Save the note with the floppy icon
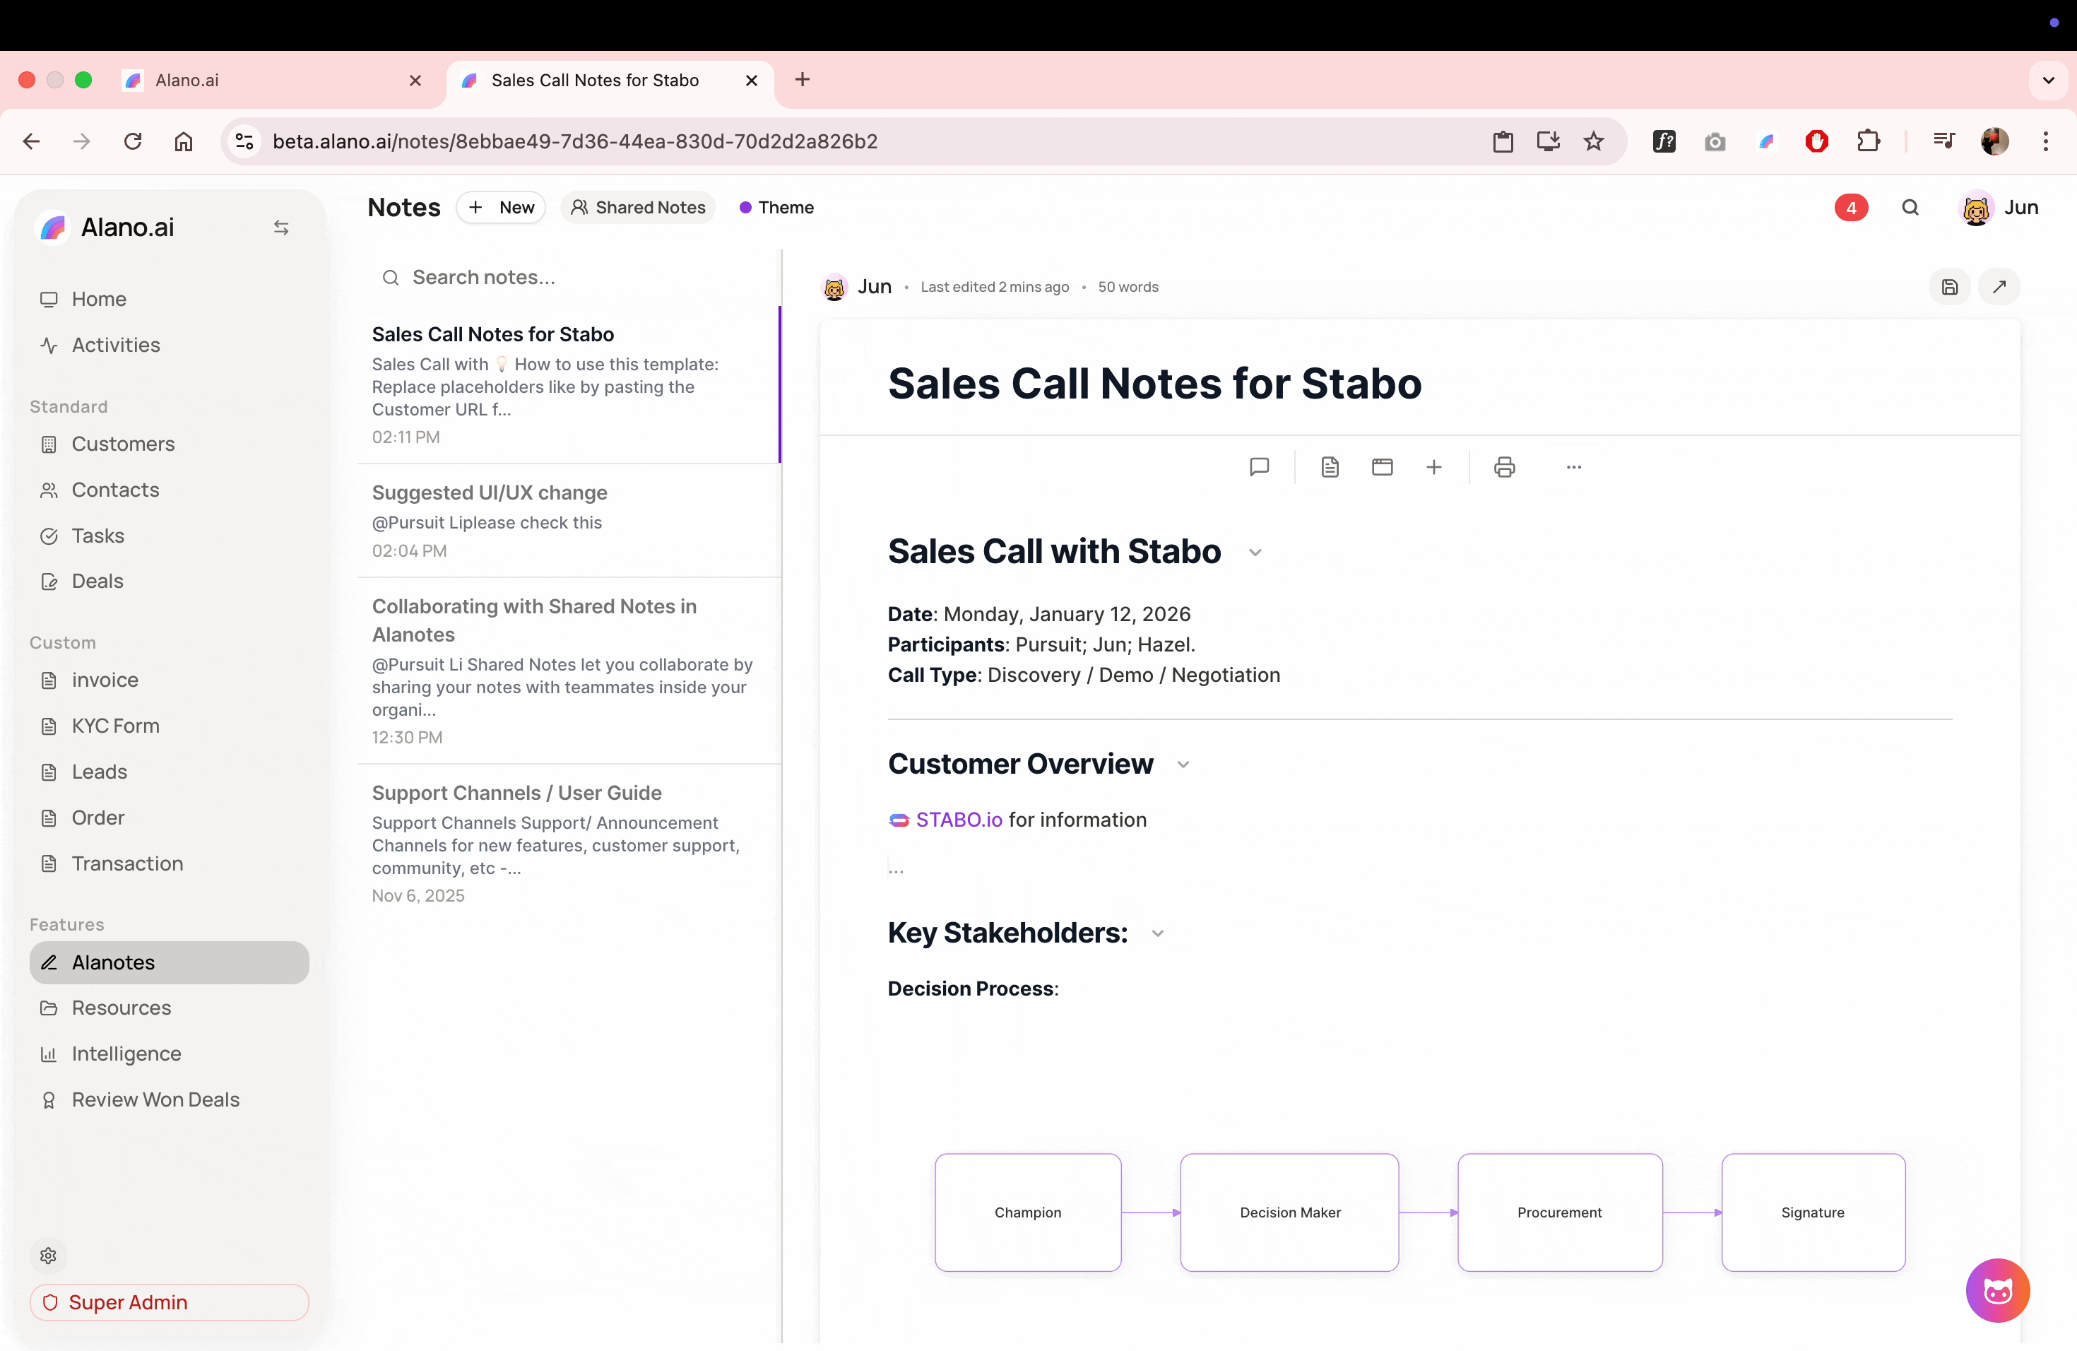Viewport: 2077px width, 1351px height. click(x=1950, y=286)
